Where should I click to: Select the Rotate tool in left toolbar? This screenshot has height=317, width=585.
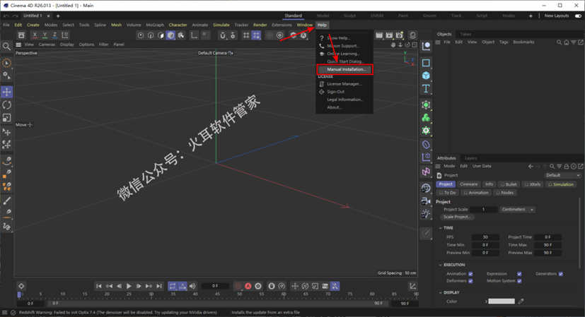coord(6,105)
